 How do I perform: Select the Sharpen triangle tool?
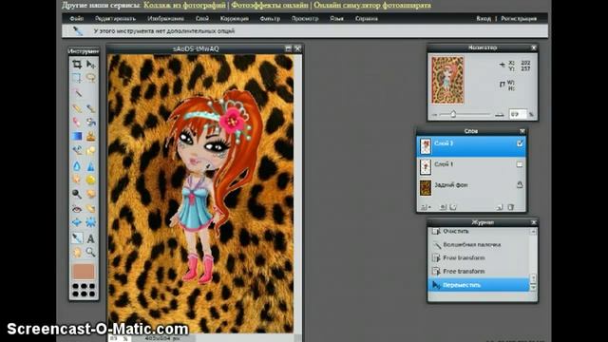coord(91,166)
